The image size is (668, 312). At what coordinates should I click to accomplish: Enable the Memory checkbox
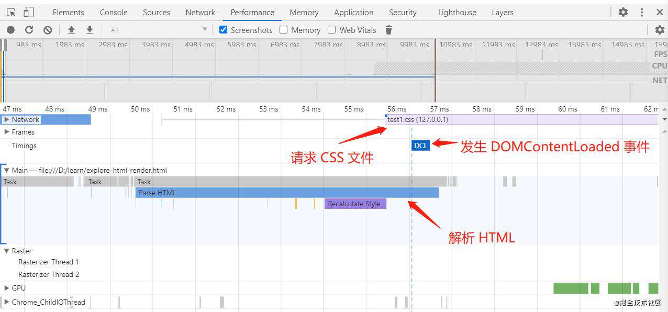pyautogui.click(x=284, y=30)
